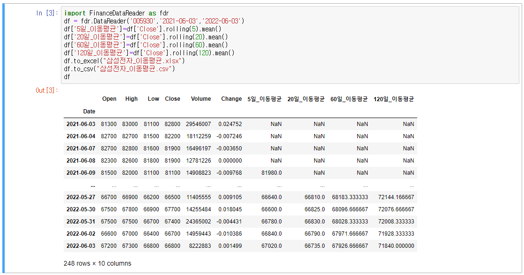Screen dimensions: 524x275
Task: Click change value -0.004431
Action: 229,222
